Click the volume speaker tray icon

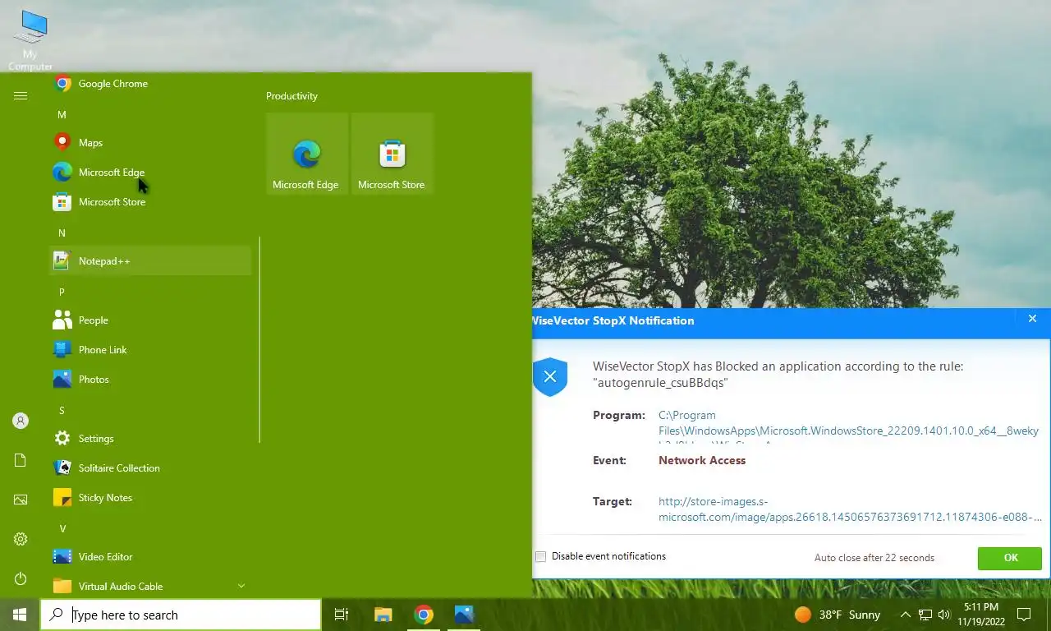(x=944, y=615)
